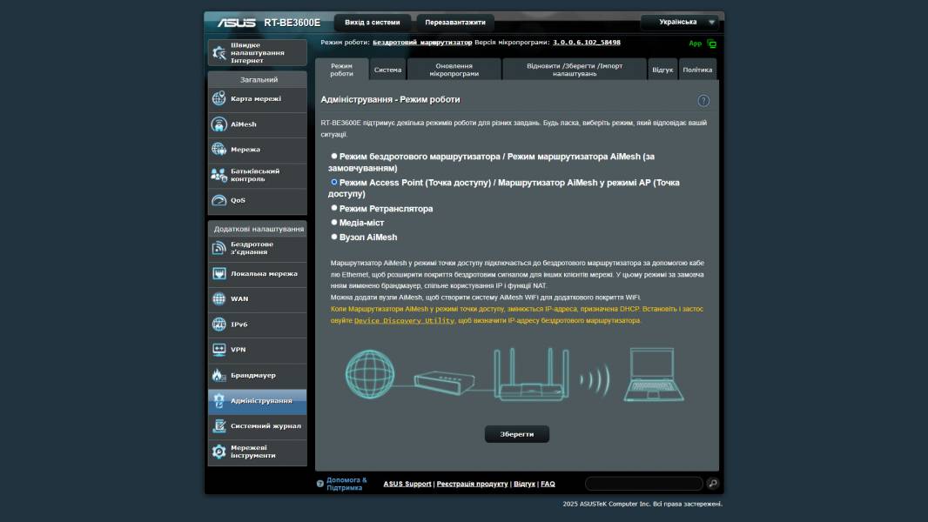Screen dimensions: 928x522
Task: Open the WAN globe icon
Action: click(x=219, y=298)
